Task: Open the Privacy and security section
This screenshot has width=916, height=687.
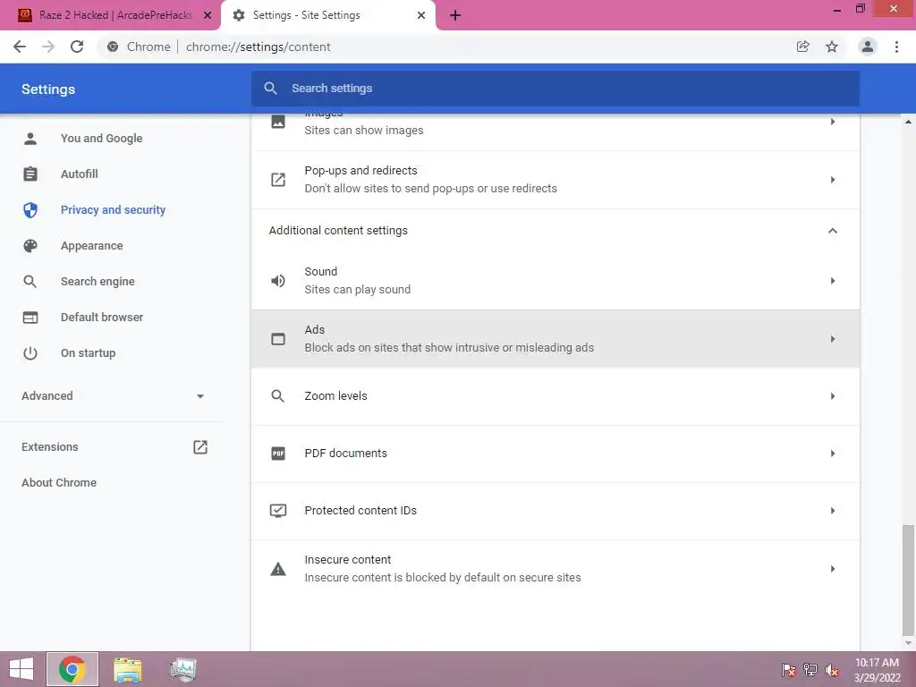Action: 113,209
